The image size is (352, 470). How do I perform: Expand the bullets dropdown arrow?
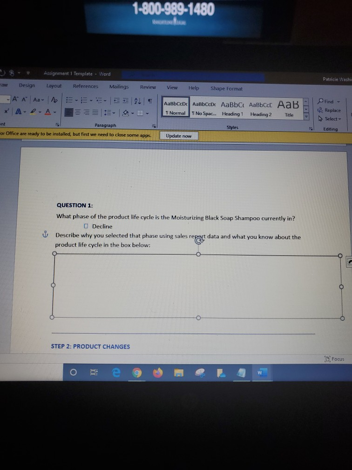[x=76, y=100]
